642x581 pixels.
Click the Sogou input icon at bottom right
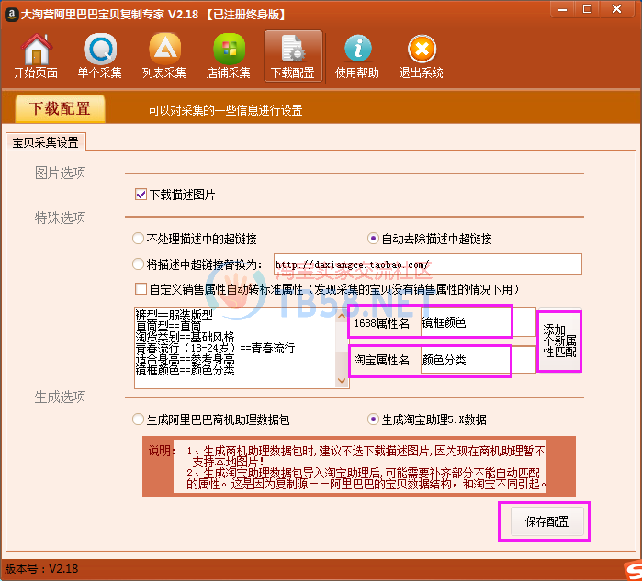pyautogui.click(x=629, y=568)
